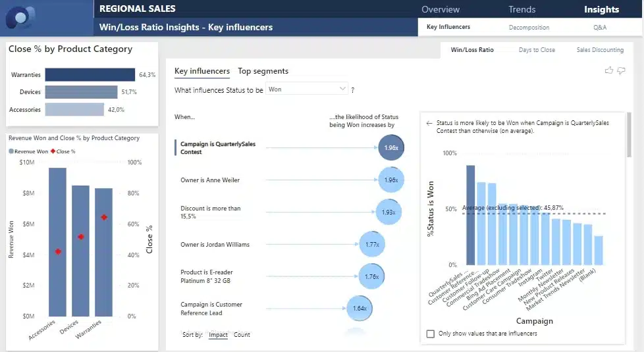644x352 pixels.
Task: Open the Top segments tab
Action: coord(263,71)
